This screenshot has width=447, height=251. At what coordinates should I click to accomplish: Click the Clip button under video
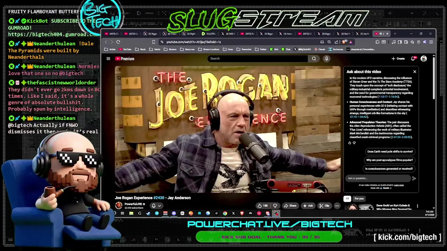point(324,206)
